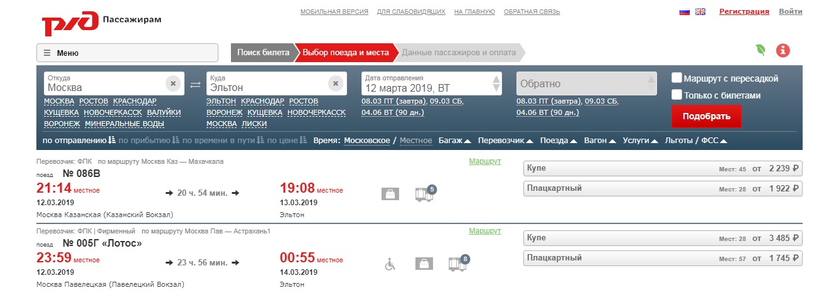Click luggage icon for train 086В
The width and height of the screenshot is (834, 305).
[390, 195]
